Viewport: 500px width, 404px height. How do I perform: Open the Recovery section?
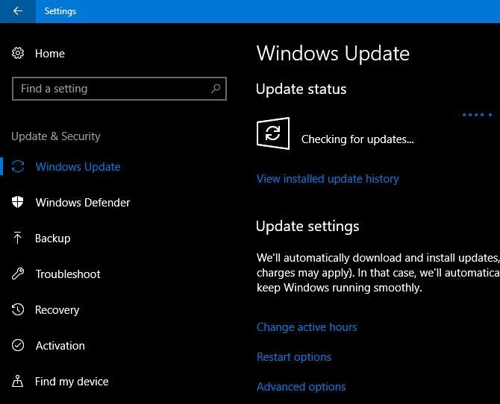(x=57, y=310)
